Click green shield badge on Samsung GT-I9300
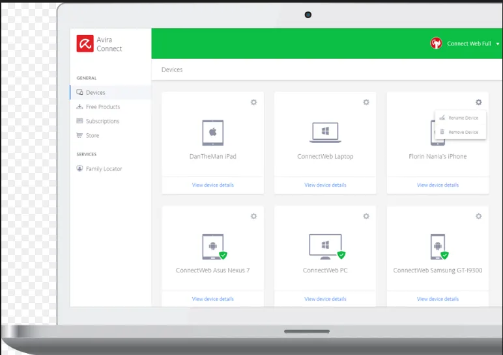This screenshot has height=355, width=503. (x=444, y=255)
